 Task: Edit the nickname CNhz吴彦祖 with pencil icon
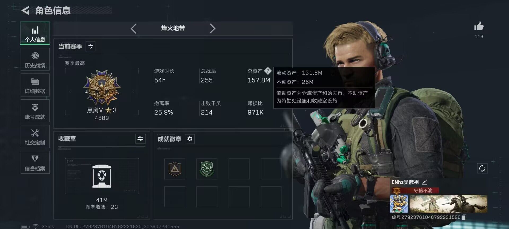coord(425,182)
